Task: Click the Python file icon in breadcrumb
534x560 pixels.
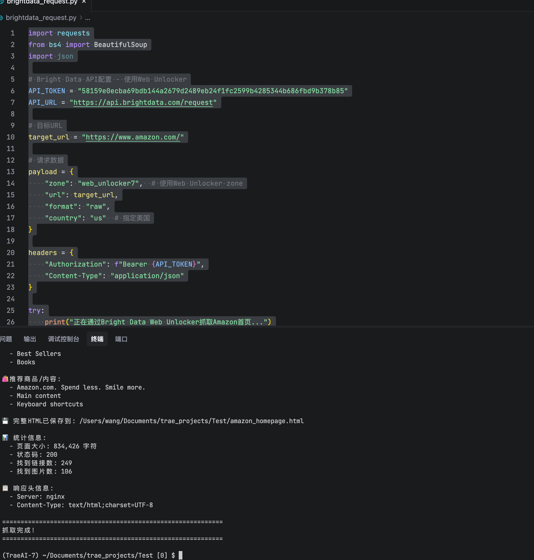Action: coord(1,18)
